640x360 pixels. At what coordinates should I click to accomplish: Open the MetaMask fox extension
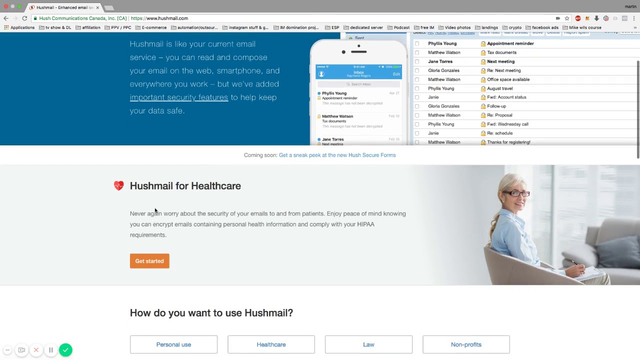point(587,18)
